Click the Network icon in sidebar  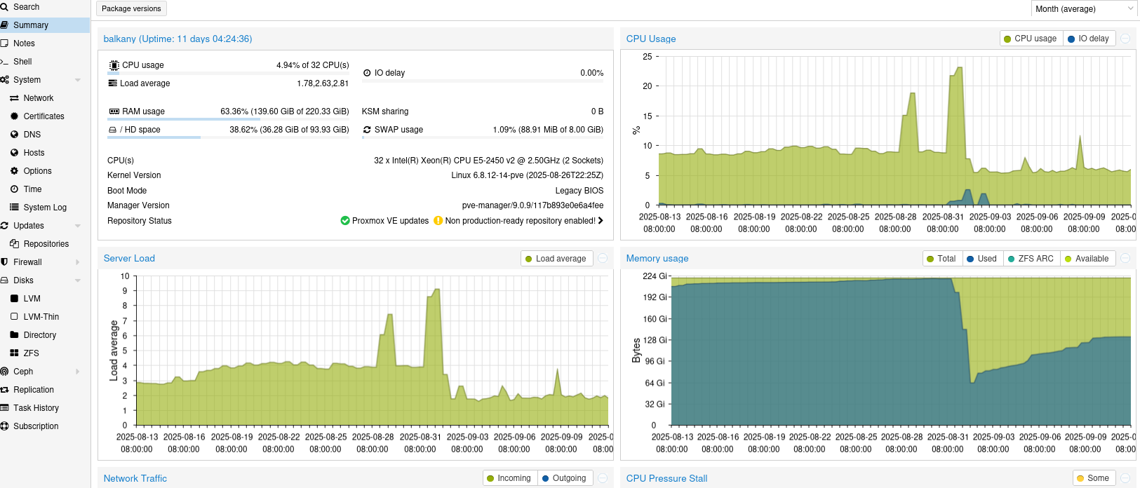pos(14,98)
